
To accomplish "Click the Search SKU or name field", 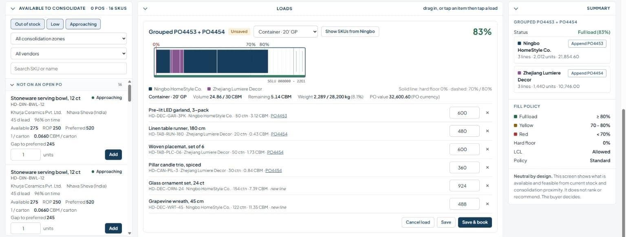I will click(x=68, y=68).
